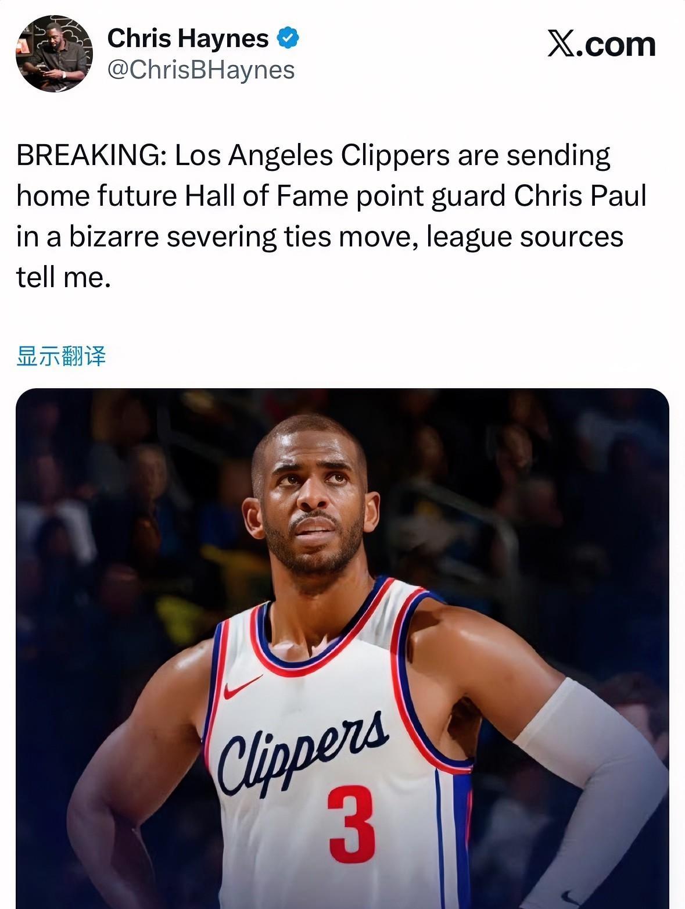Click the red number 3 on jersey

coord(352,824)
